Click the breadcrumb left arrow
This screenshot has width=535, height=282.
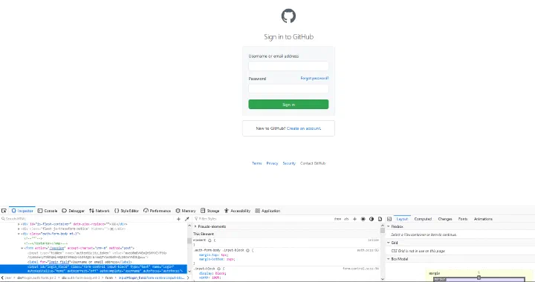pos(2,278)
